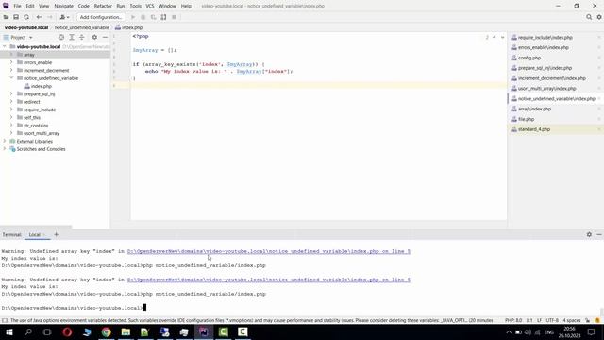Open the Refactor menu
Screen dimensions: 604x340
(103, 6)
